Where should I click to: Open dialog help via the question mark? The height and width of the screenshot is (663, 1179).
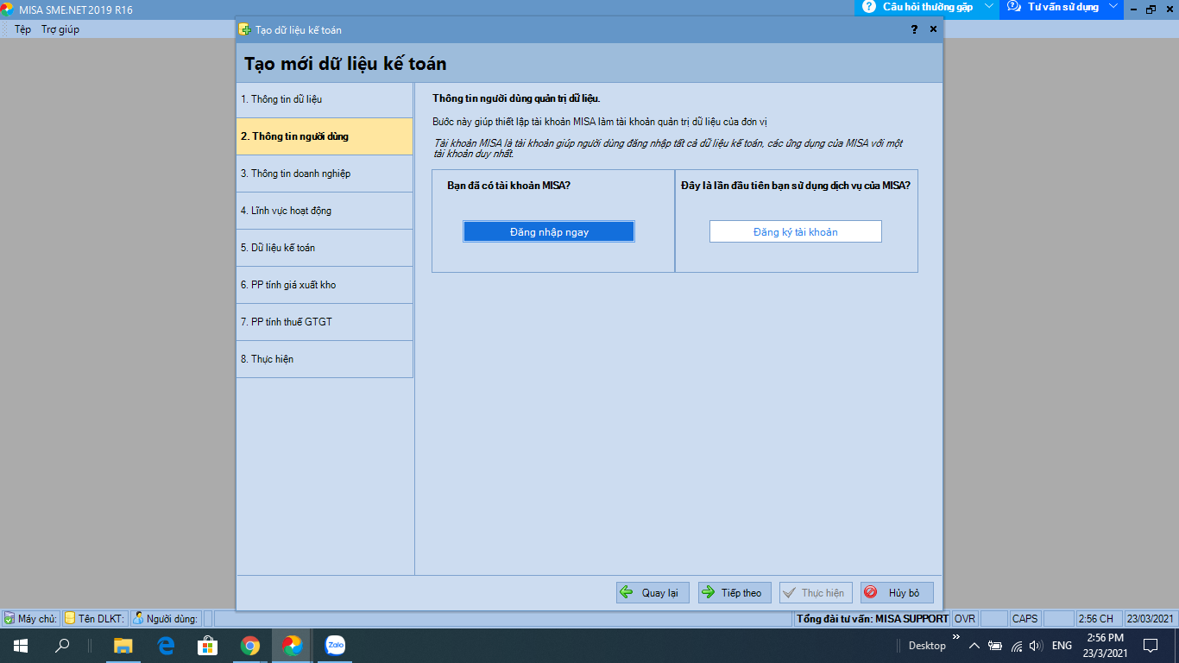[x=914, y=29]
